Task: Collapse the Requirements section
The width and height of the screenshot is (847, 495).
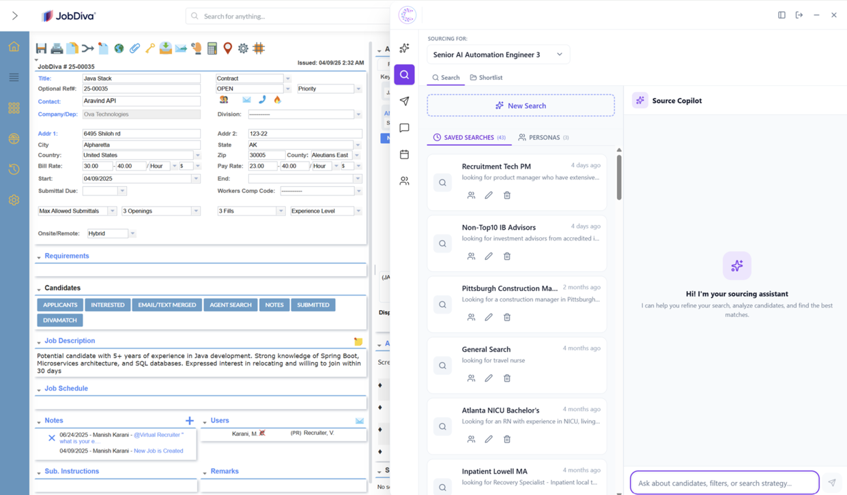Action: click(39, 257)
